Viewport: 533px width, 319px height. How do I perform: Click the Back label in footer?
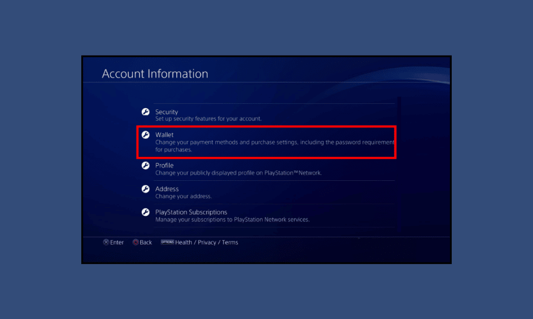pyautogui.click(x=146, y=242)
